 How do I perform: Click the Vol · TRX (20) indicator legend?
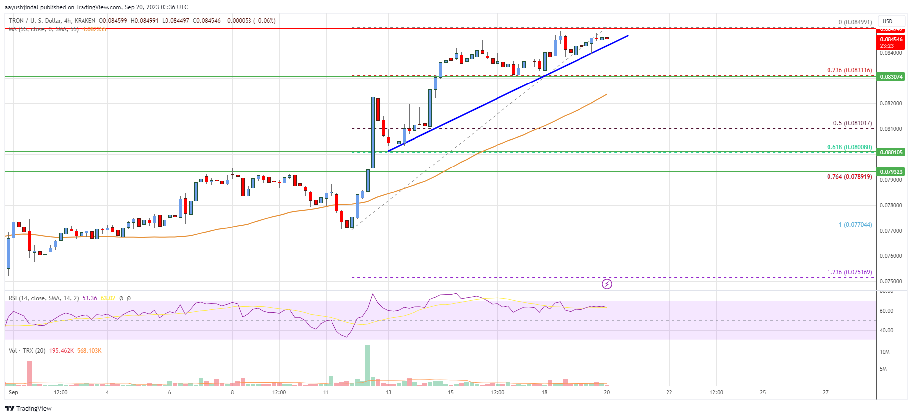tap(27, 351)
